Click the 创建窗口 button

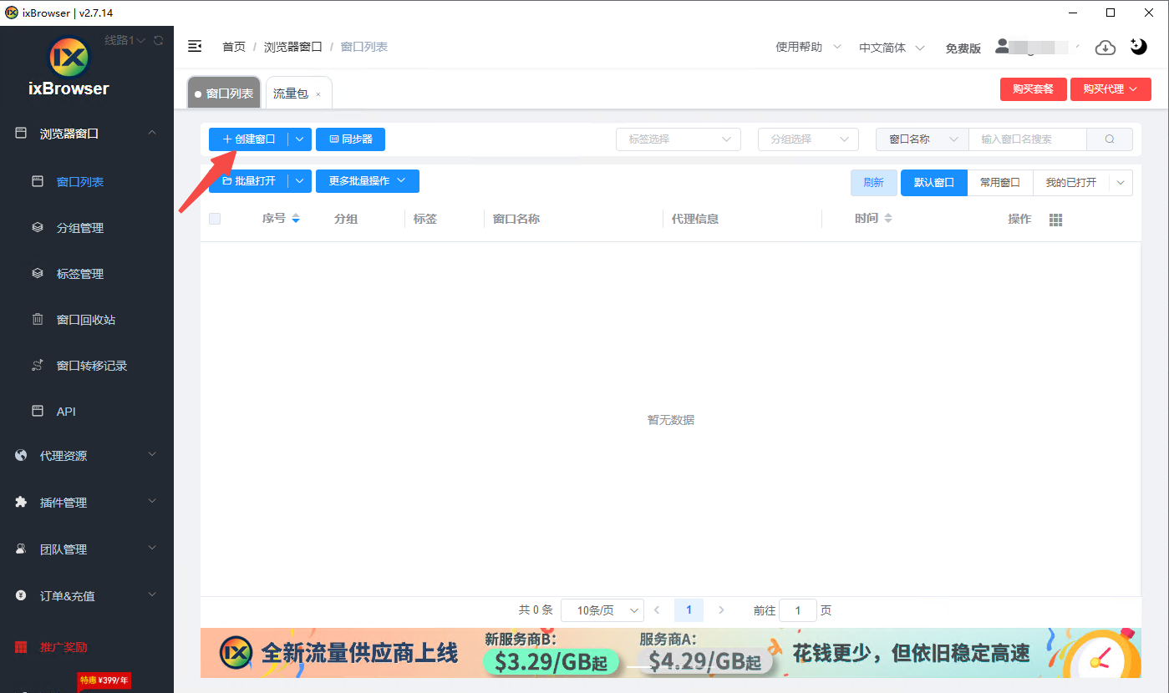pos(249,139)
